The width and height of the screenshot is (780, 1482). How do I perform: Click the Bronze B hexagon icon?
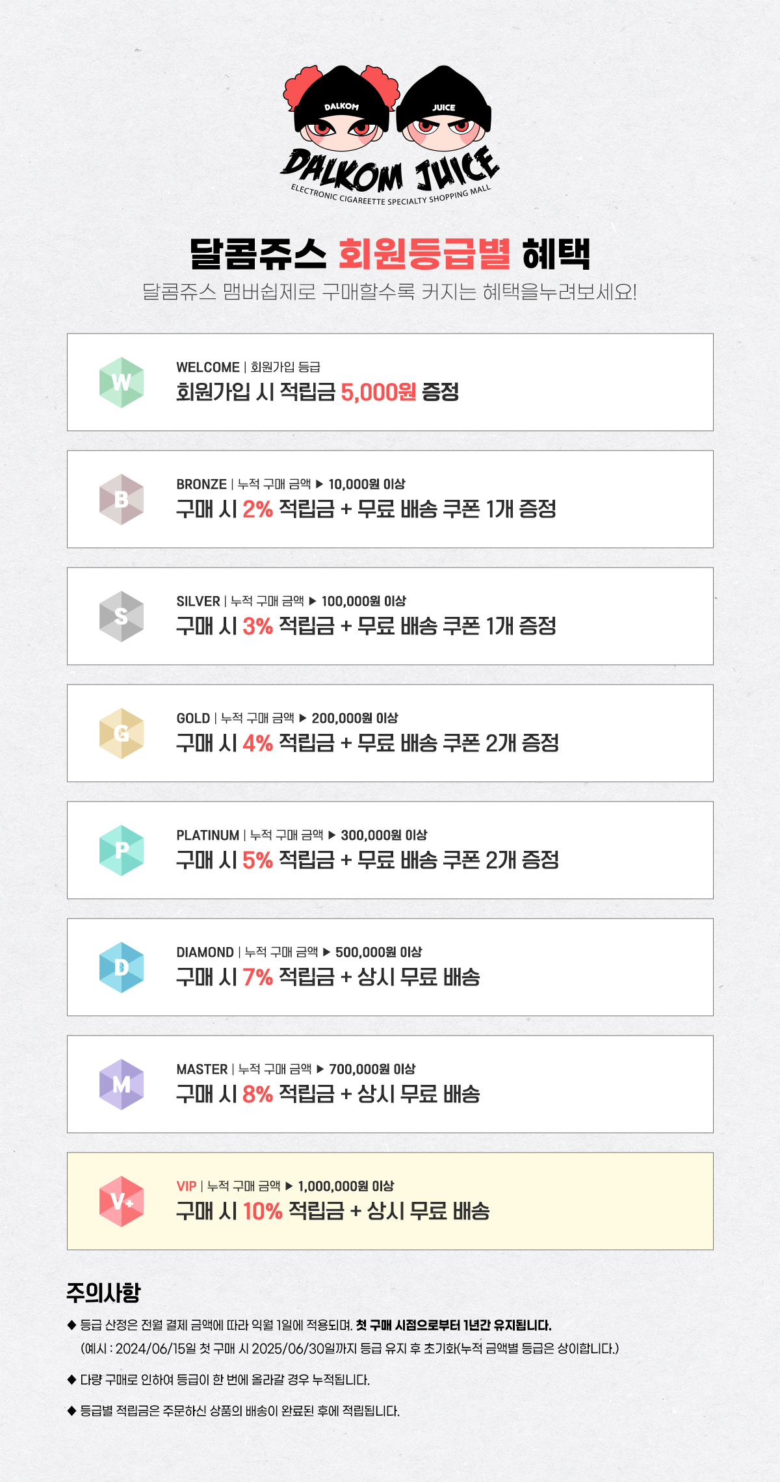(x=122, y=499)
